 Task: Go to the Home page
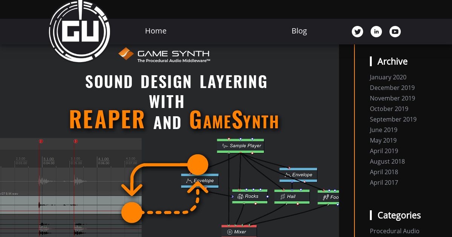point(156,31)
